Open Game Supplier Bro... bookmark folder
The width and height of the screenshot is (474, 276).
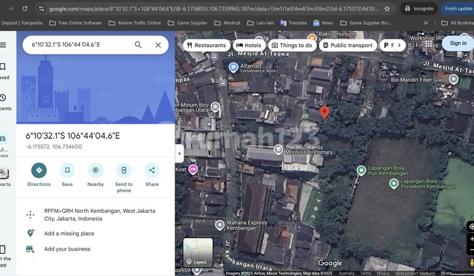(366, 23)
